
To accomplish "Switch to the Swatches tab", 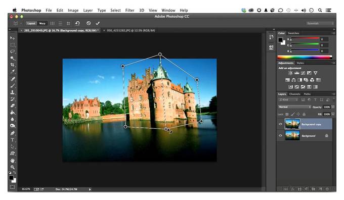I will click(x=293, y=33).
